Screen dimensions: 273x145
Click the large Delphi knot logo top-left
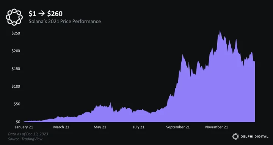coord(14,17)
